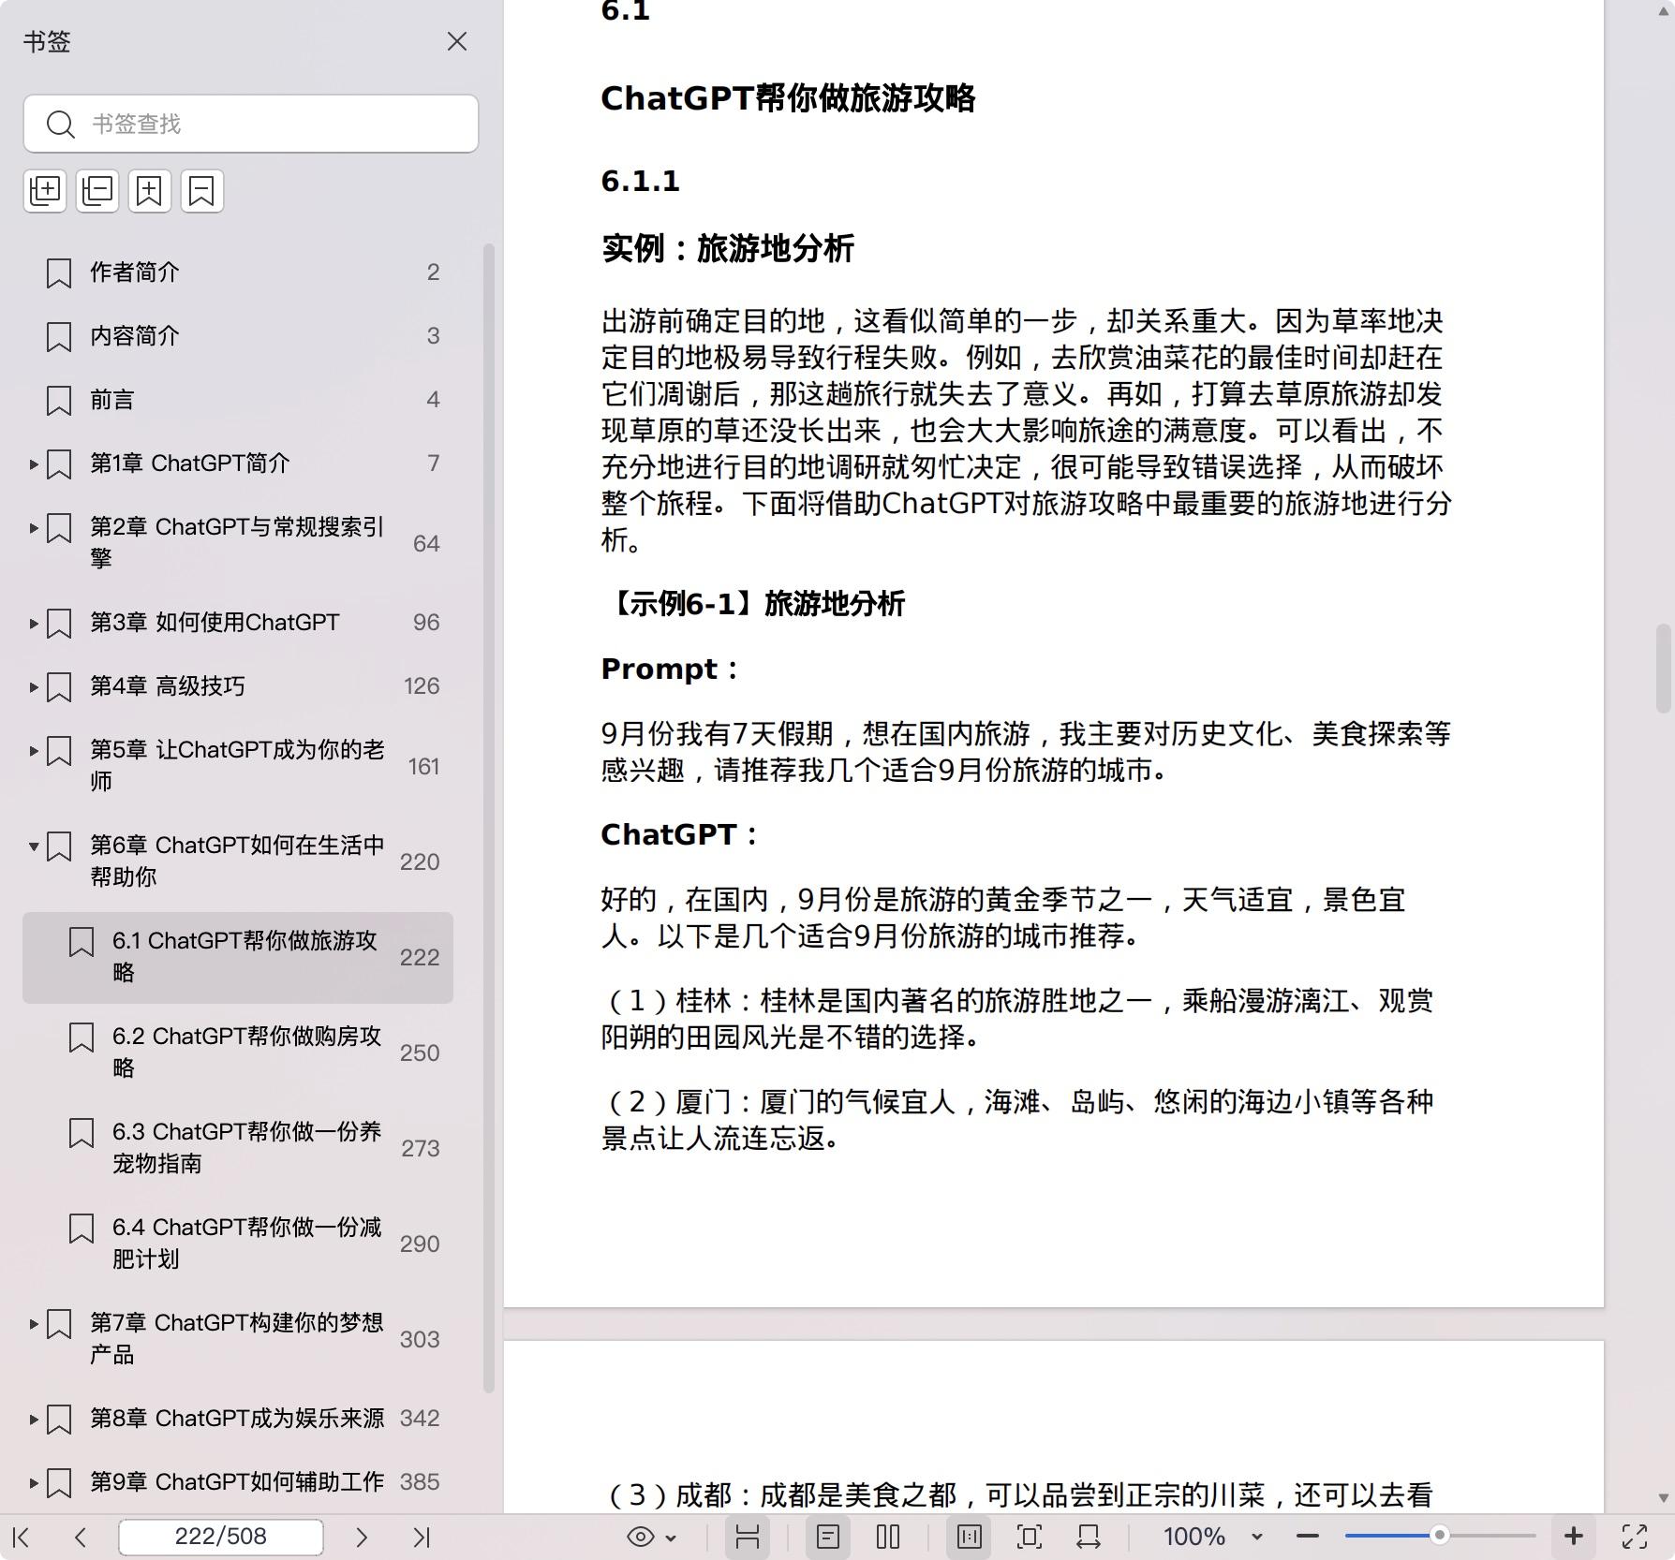Select bookmark 6.2 ChatGPT帮你做购房攻略

click(x=238, y=1052)
